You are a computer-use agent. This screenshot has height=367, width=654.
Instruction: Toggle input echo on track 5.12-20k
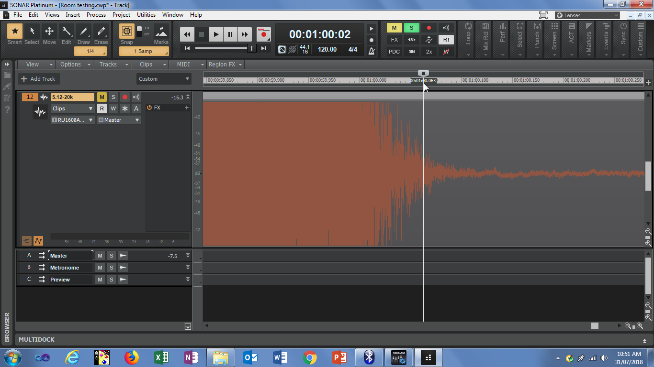[136, 97]
